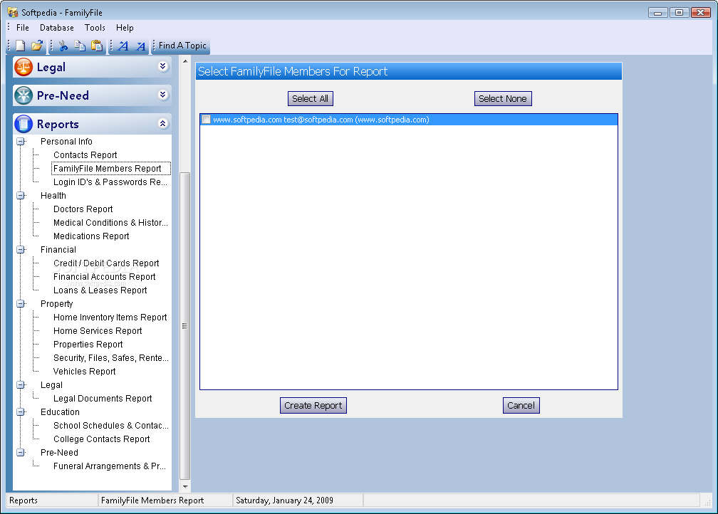Open Home Inventory Items Report
This screenshot has width=718, height=514.
[x=110, y=317]
